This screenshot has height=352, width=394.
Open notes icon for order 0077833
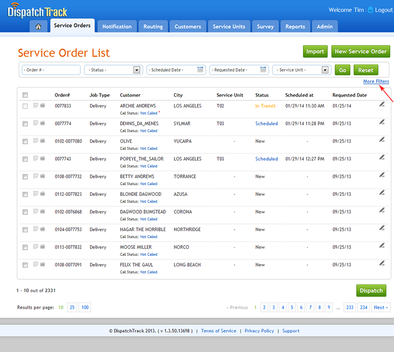coord(35,106)
